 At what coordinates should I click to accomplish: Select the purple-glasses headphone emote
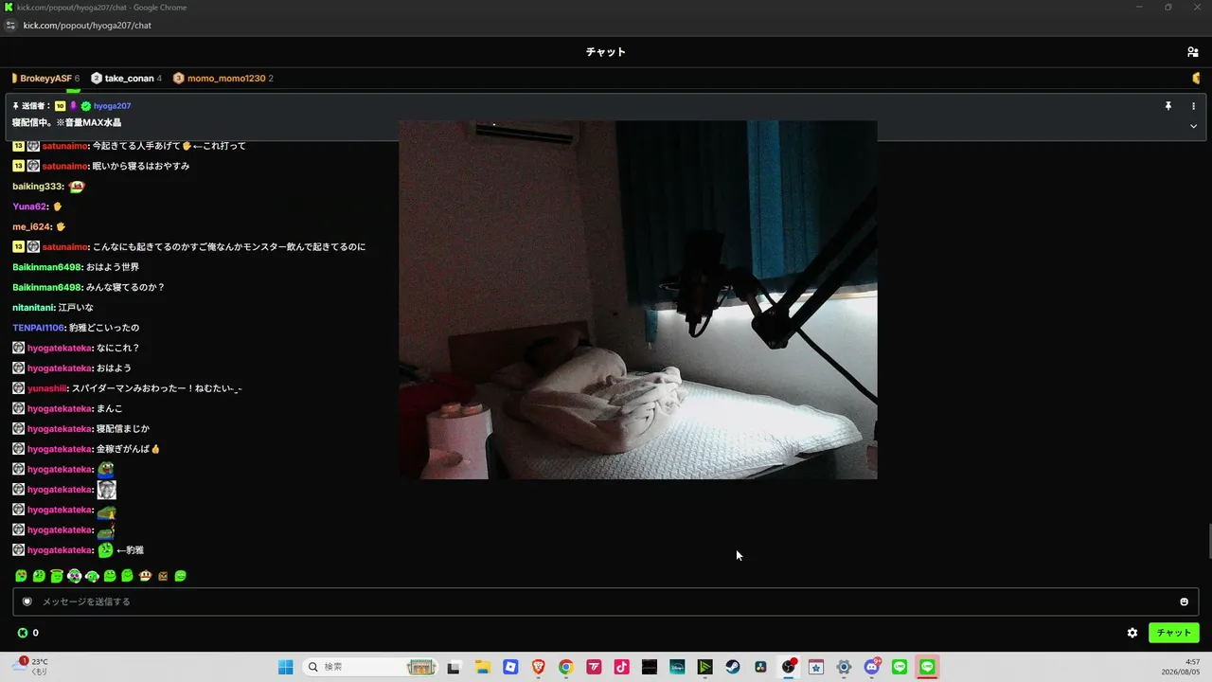pyautogui.click(x=74, y=576)
